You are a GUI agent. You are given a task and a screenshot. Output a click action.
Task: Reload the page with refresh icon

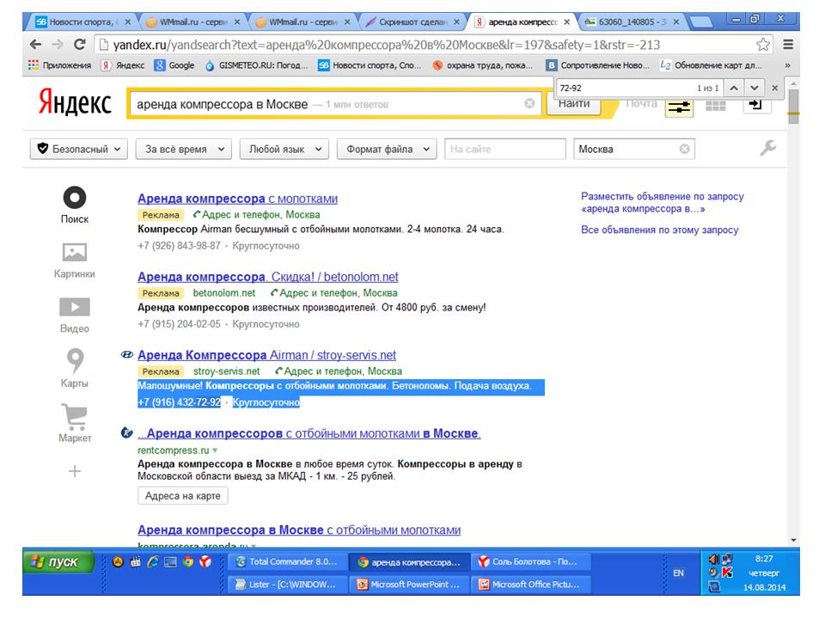coord(79,44)
